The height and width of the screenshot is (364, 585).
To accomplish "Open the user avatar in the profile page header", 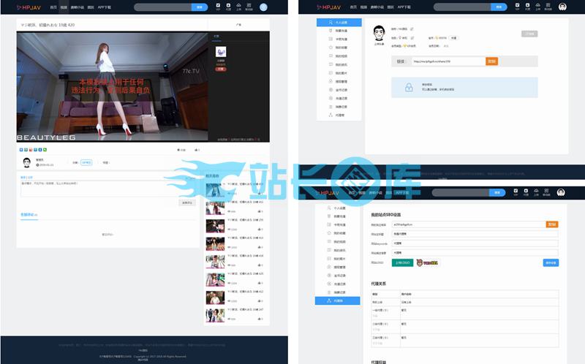I will (562, 7).
